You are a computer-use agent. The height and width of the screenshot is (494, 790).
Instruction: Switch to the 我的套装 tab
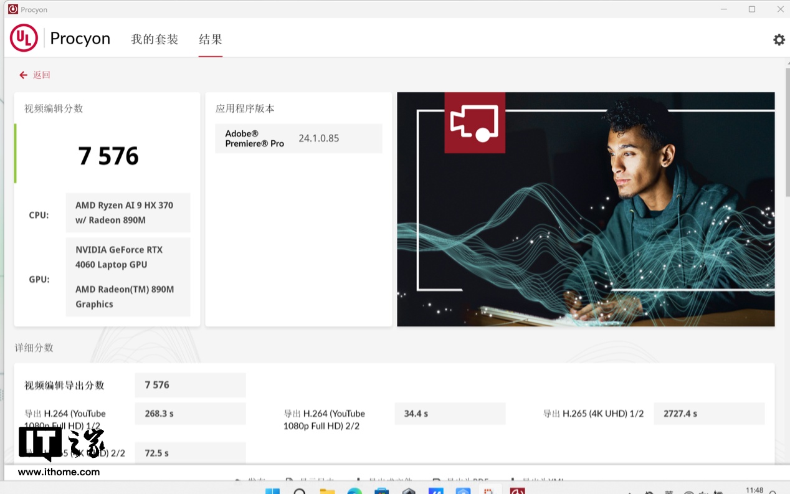pos(155,40)
